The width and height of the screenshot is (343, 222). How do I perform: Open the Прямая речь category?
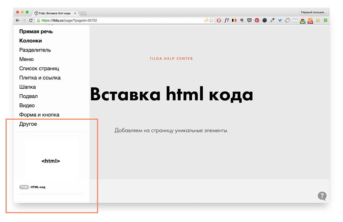point(36,32)
